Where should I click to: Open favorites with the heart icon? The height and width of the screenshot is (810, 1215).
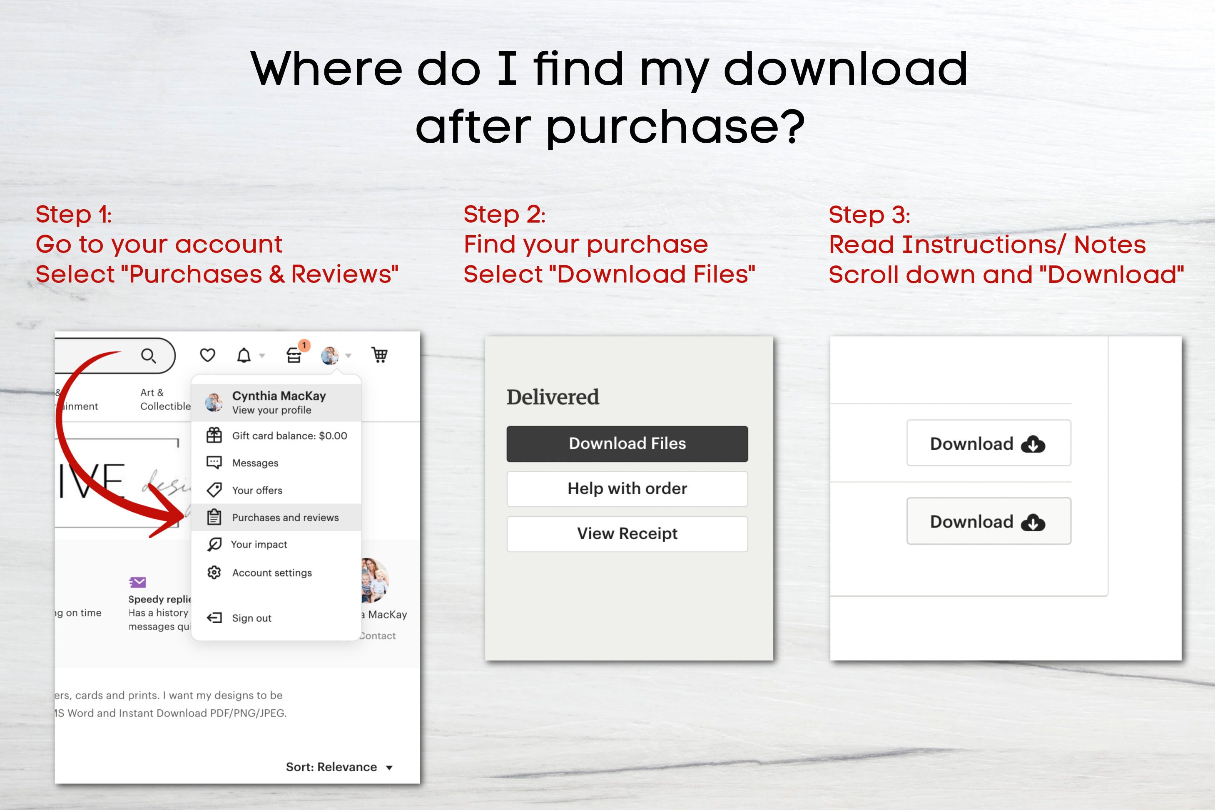[208, 355]
